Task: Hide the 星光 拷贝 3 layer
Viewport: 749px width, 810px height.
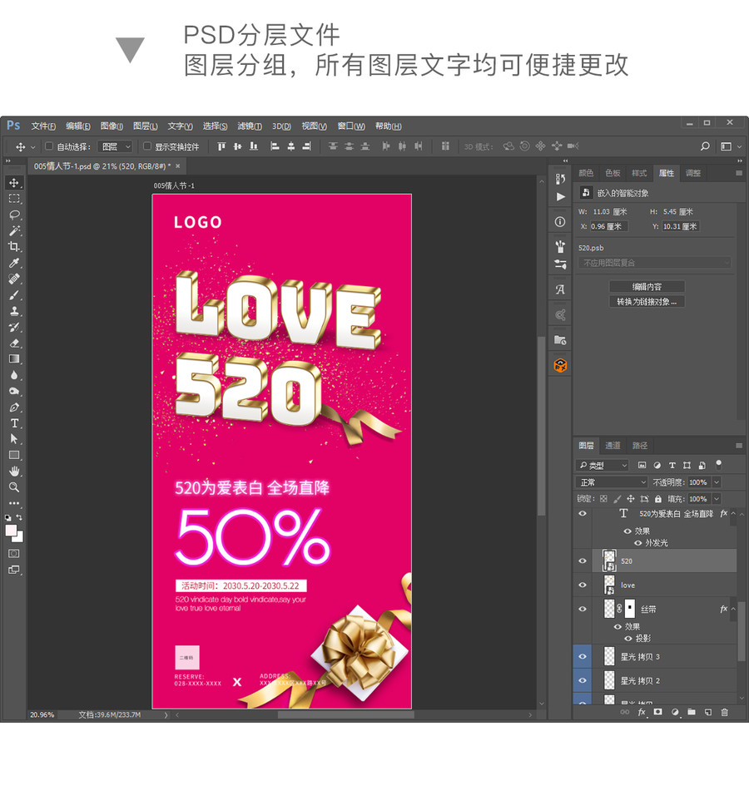Action: [583, 657]
